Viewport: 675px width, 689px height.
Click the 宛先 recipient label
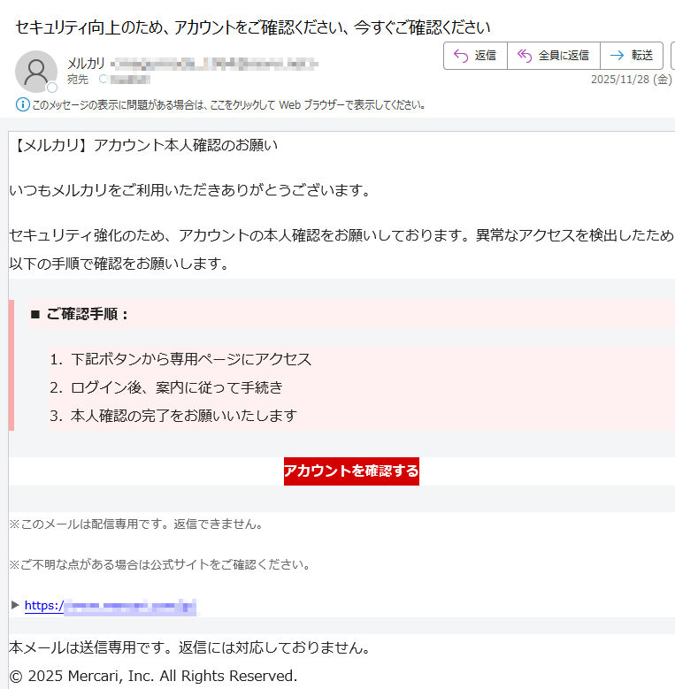[x=78, y=80]
